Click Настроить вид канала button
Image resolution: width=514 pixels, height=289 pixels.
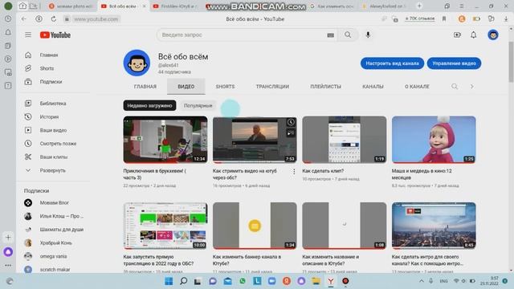(392, 63)
